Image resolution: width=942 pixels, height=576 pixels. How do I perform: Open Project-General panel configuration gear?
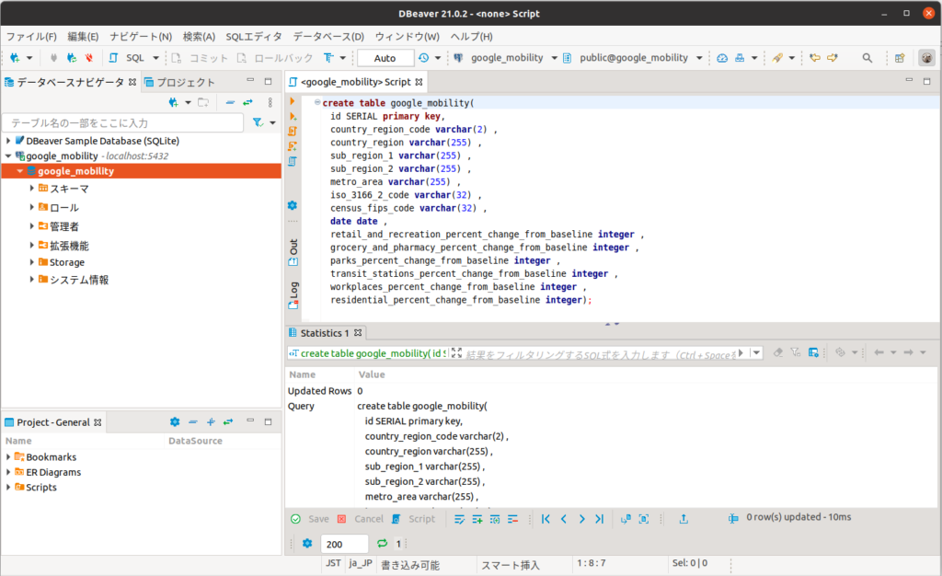(x=175, y=422)
